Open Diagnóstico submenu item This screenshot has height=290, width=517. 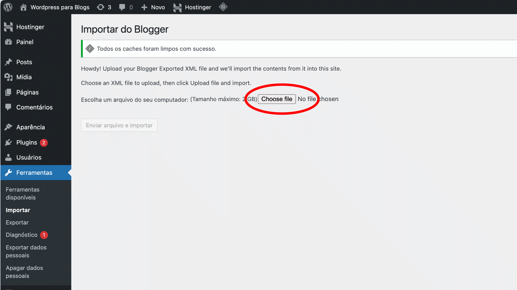coord(22,235)
